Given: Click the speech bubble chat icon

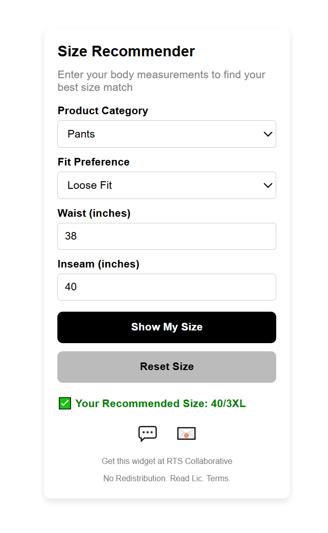Looking at the screenshot, I should 147,434.
